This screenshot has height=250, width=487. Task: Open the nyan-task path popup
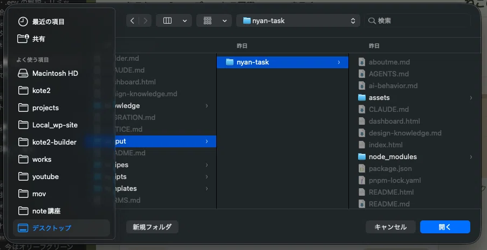298,21
